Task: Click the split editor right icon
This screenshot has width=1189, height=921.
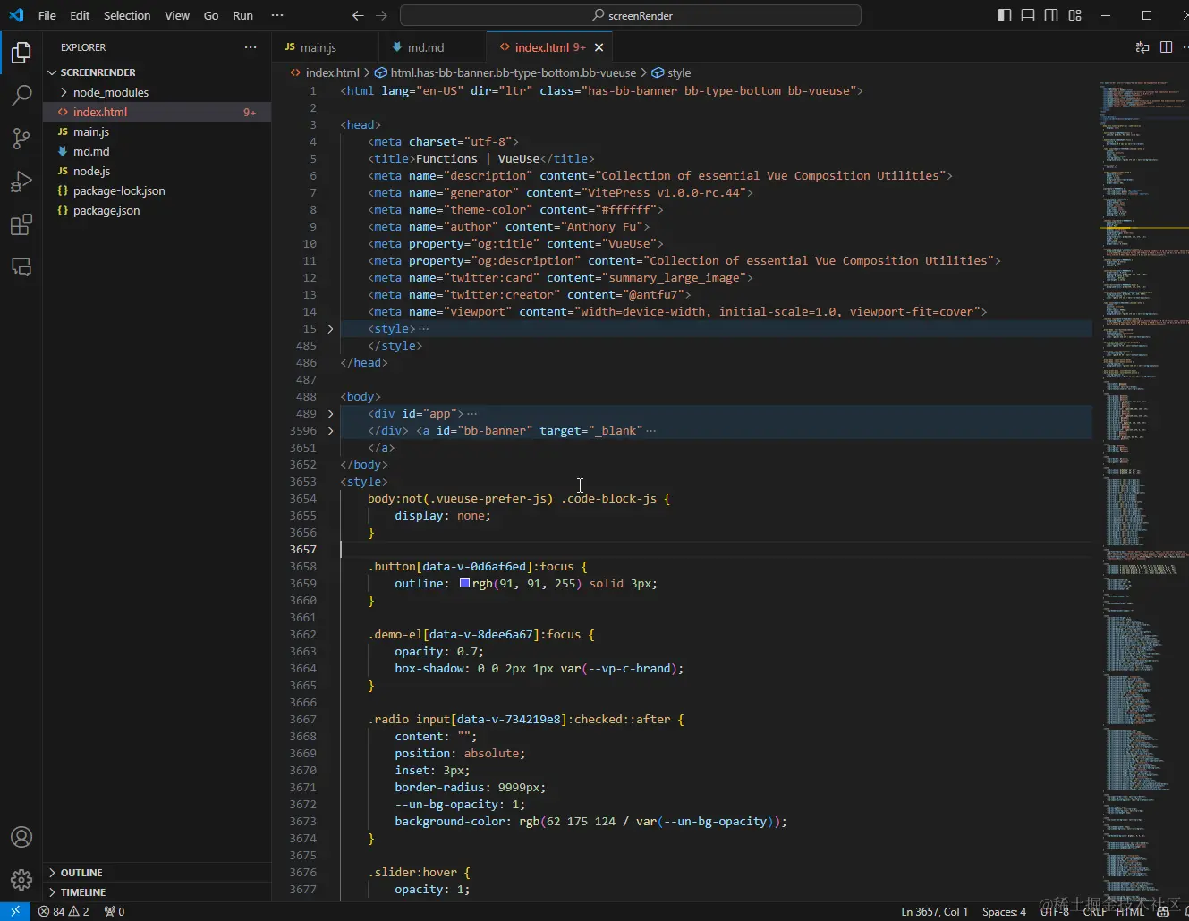Action: coord(1166,47)
